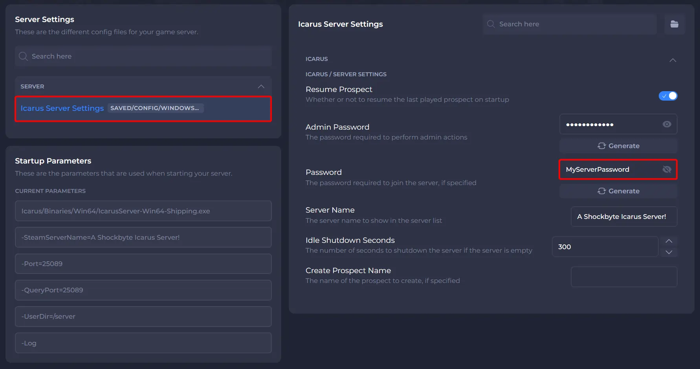The width and height of the screenshot is (700, 369).
Task: Click the Idle Shutdown Seconds number field
Action: click(605, 247)
